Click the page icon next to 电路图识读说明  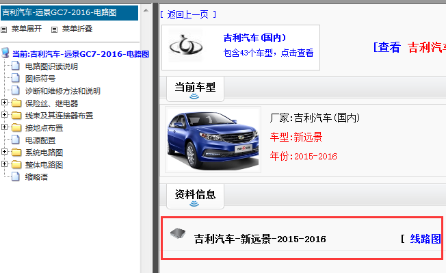(15, 66)
